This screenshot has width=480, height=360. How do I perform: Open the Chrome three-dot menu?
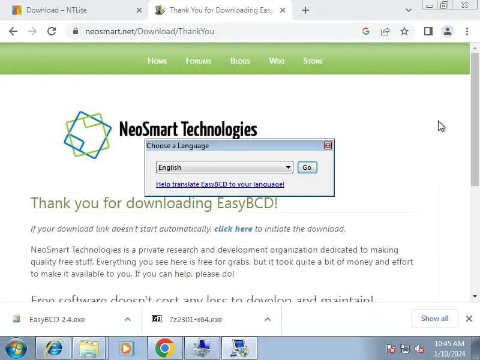click(467, 31)
